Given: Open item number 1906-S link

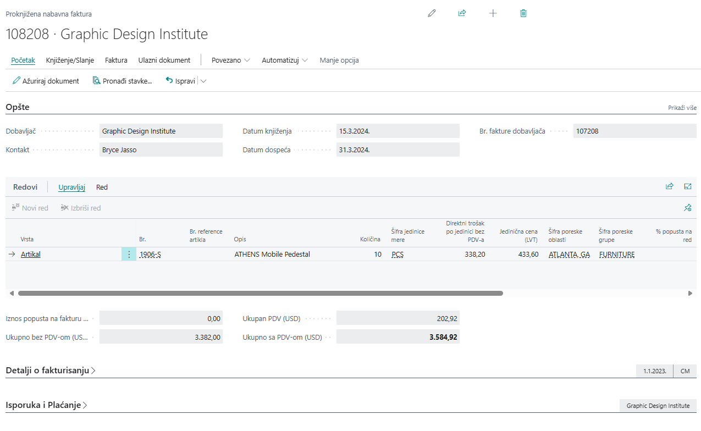Looking at the screenshot, I should pyautogui.click(x=150, y=255).
